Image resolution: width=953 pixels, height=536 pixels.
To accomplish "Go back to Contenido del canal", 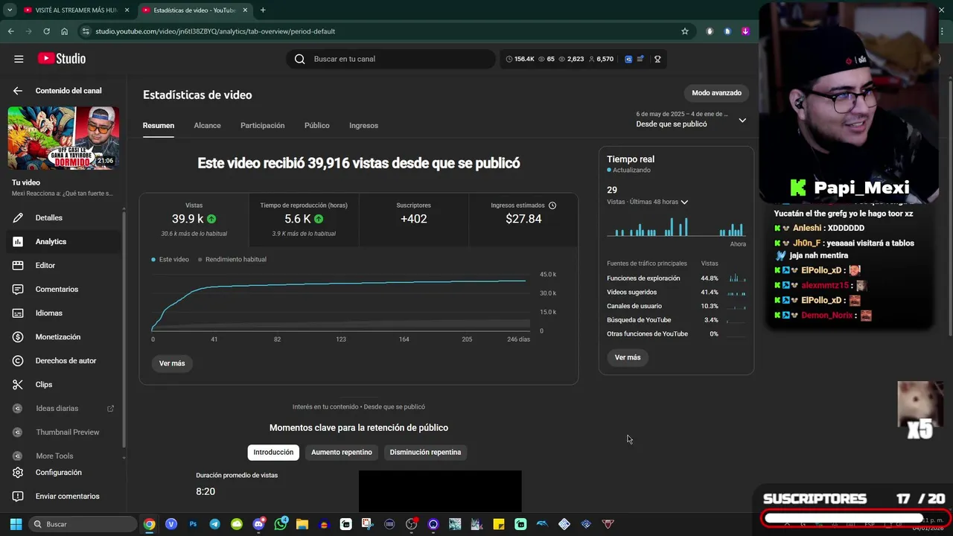I will click(x=18, y=91).
